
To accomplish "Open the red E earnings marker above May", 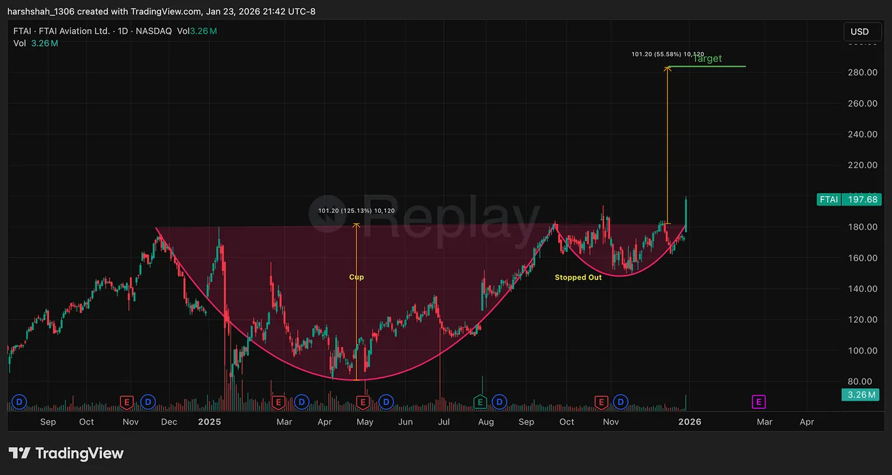I will pos(363,402).
